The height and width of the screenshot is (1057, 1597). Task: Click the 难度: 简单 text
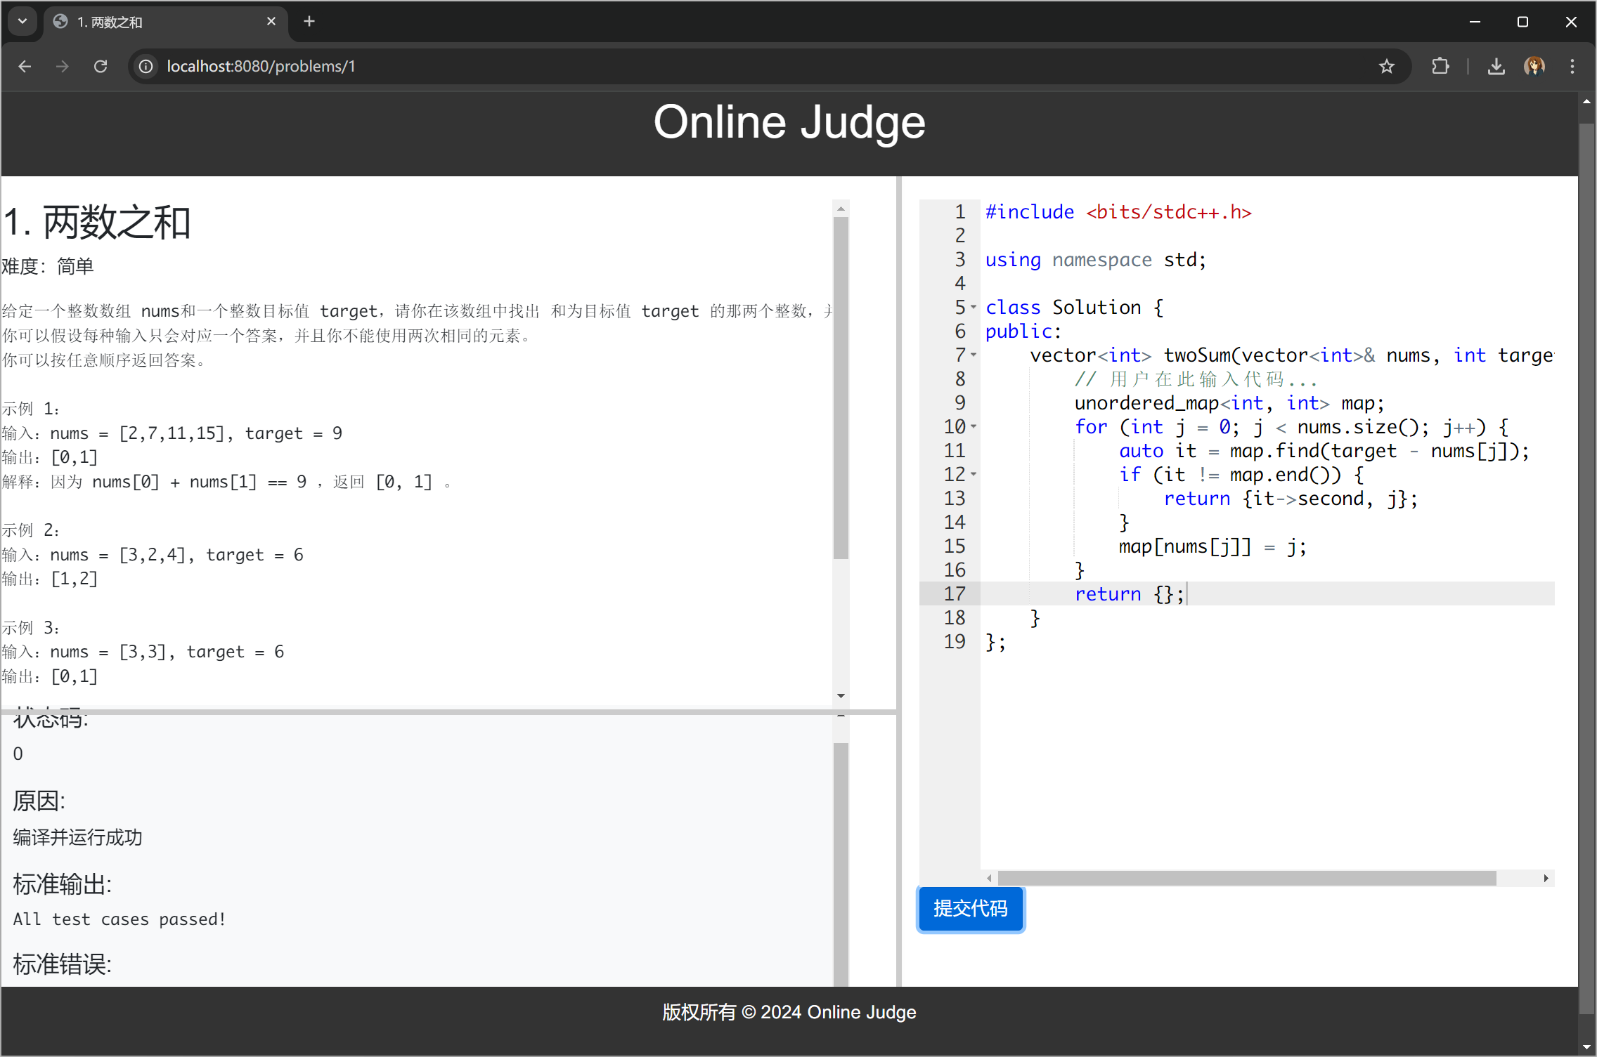48,266
